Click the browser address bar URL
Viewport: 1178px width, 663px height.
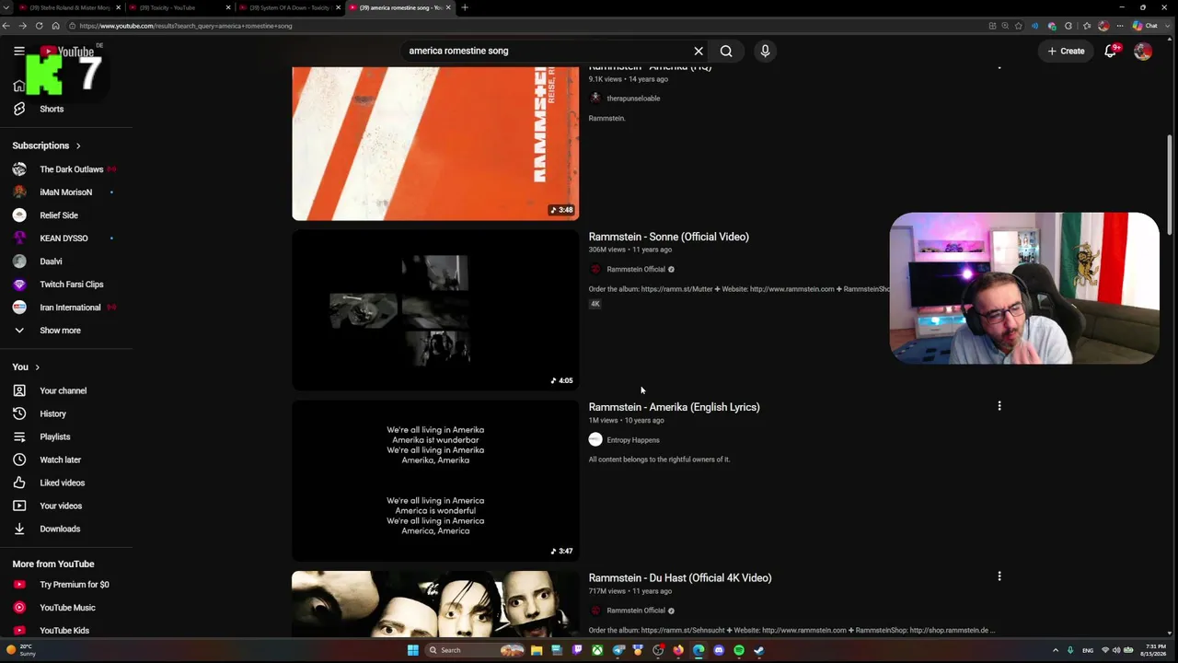(x=185, y=26)
